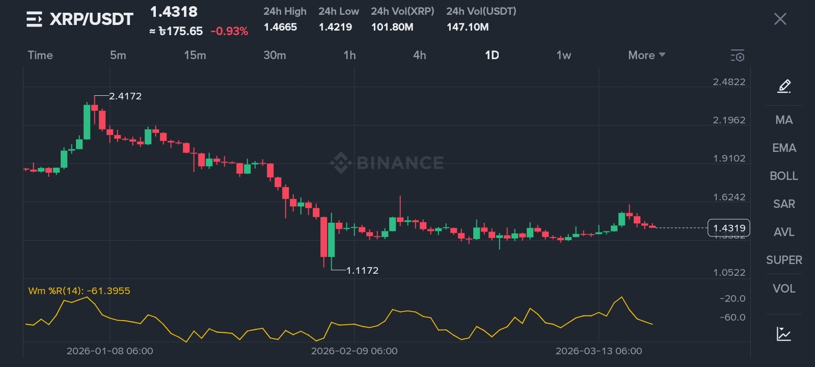Toggle the BOLL indicator

pos(784,176)
